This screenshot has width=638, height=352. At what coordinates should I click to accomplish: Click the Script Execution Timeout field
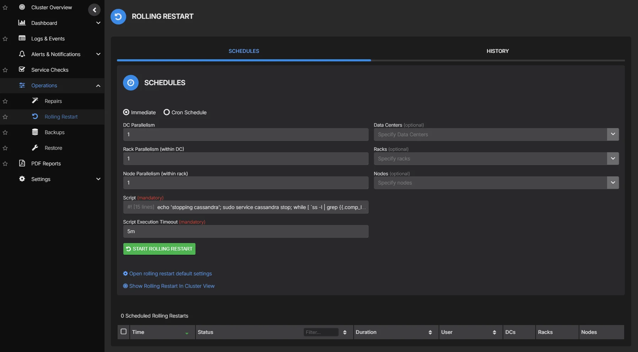[246, 231]
